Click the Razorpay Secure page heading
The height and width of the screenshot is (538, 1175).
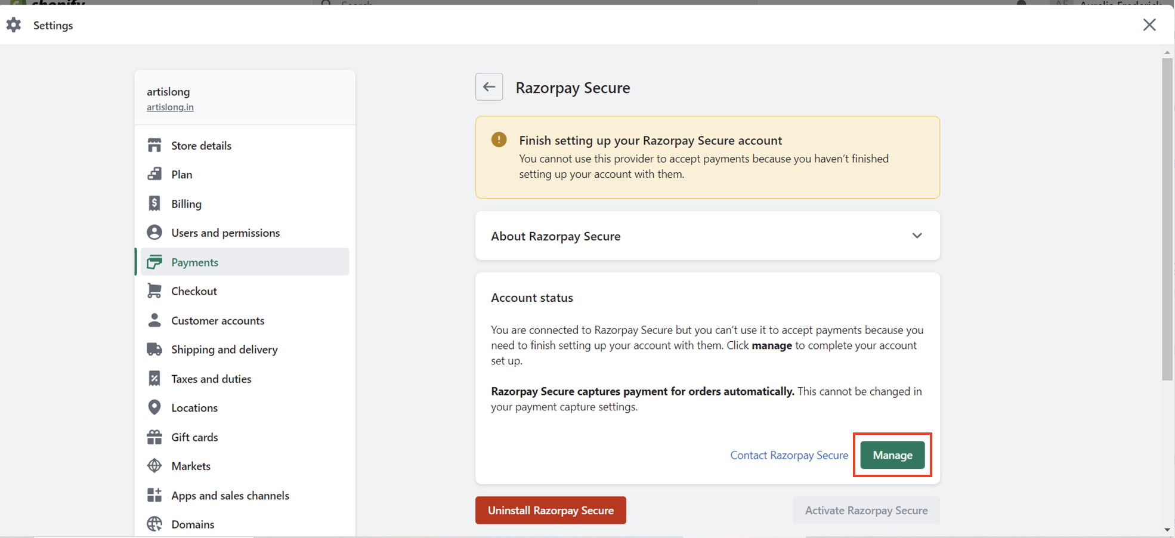point(573,88)
